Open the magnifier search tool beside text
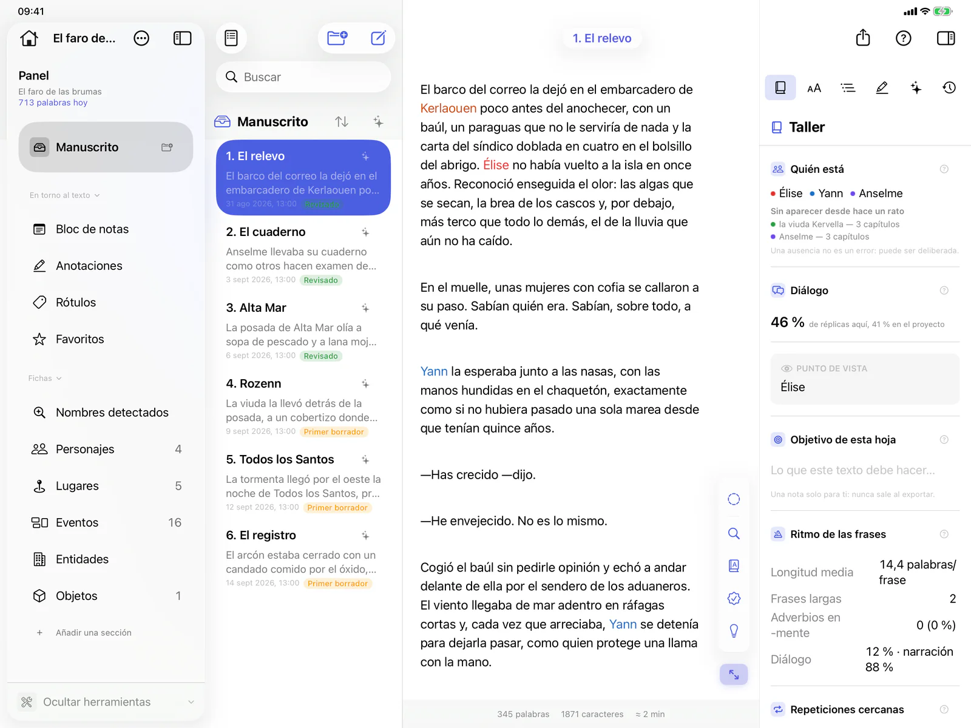Viewport: 971px width, 728px height. [734, 533]
